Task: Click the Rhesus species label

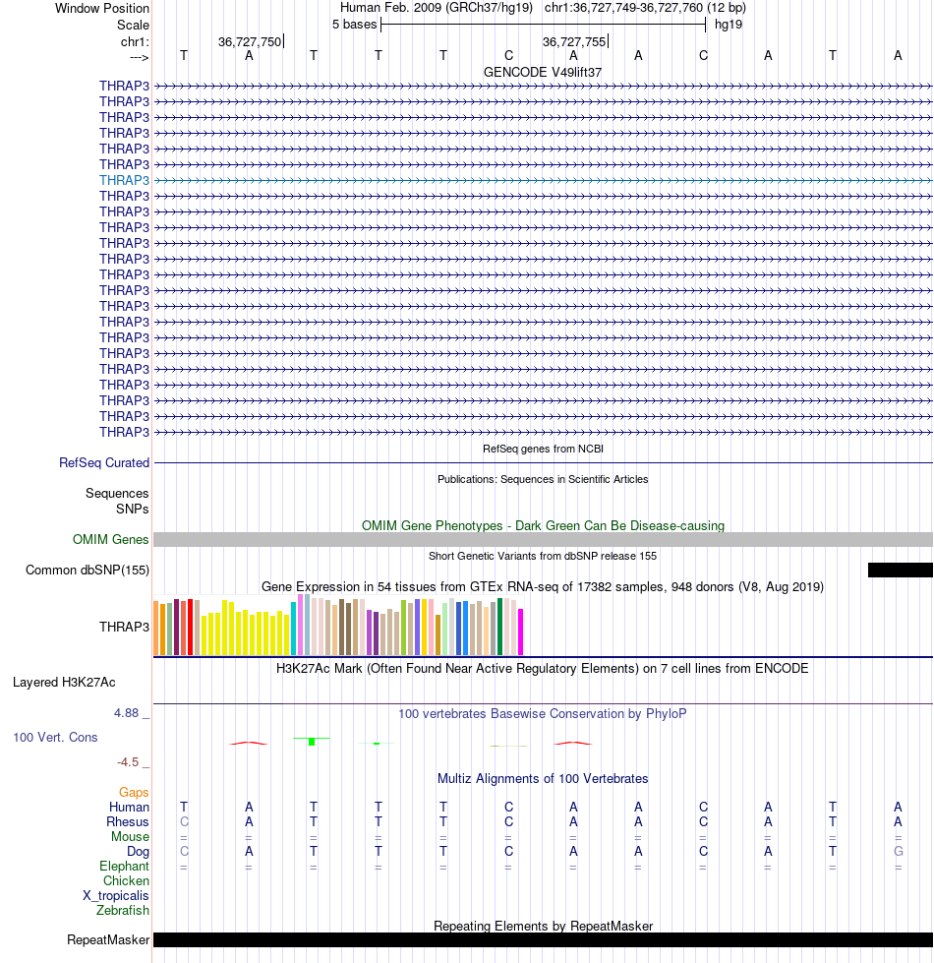Action: [128, 821]
